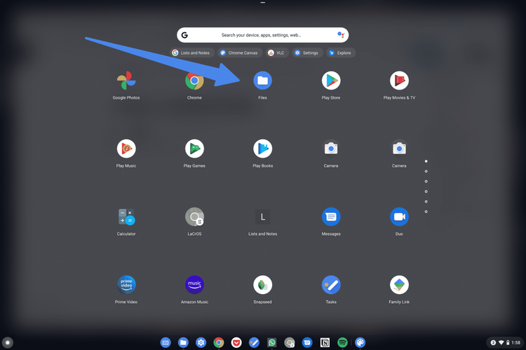Image resolution: width=526 pixels, height=350 pixels.
Task: Open the Duo video calling app
Action: click(399, 217)
